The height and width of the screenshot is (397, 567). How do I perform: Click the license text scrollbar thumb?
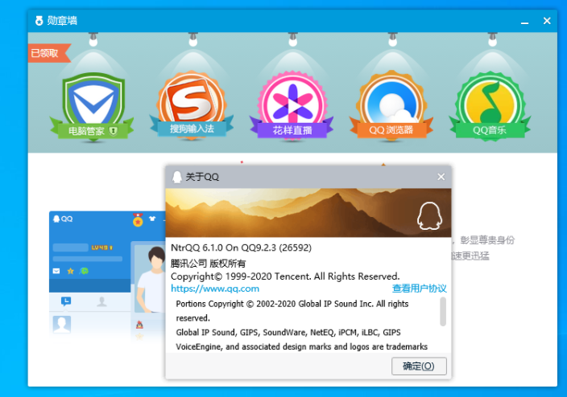click(x=443, y=311)
